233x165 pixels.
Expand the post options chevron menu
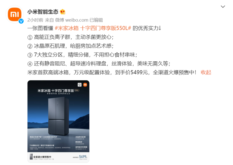[x=223, y=7]
